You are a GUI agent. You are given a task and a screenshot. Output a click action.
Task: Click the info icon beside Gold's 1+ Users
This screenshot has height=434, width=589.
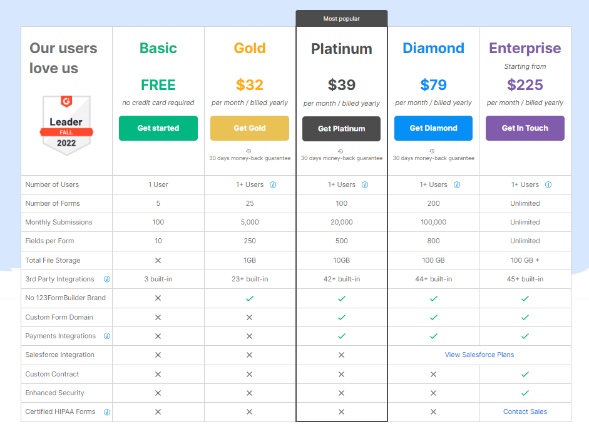(273, 184)
